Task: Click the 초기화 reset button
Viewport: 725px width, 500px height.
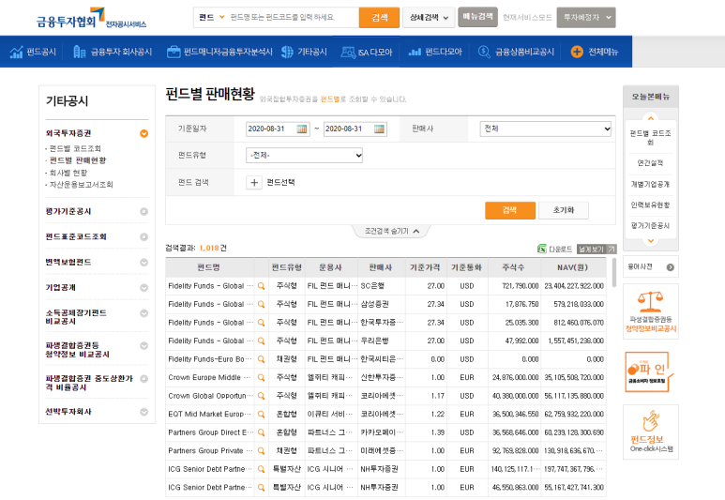Action: (564, 210)
